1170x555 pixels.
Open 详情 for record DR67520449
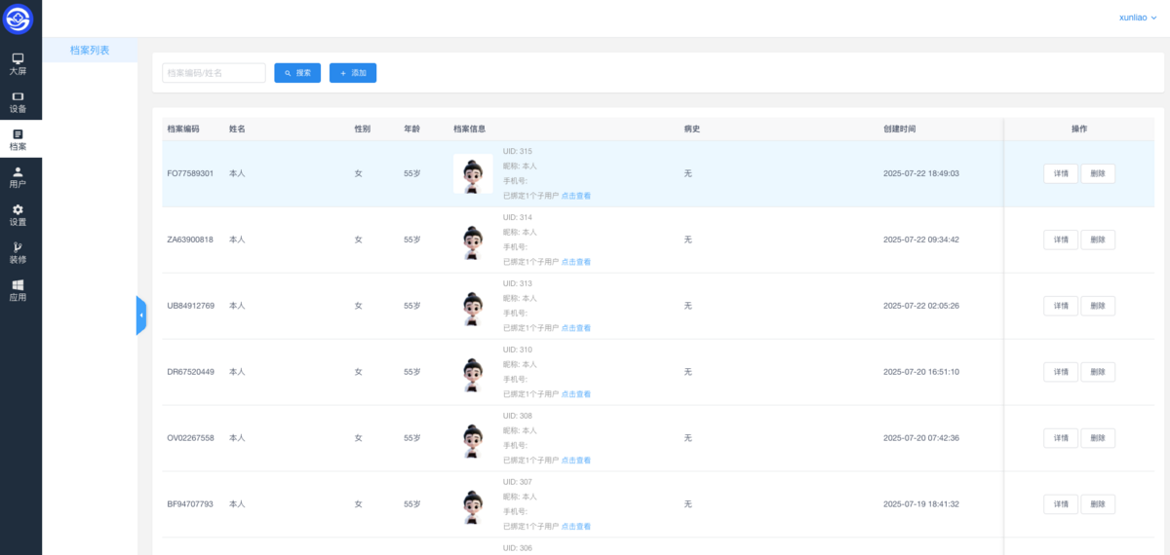click(1061, 372)
